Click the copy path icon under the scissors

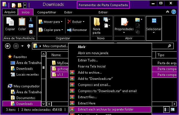31,26
